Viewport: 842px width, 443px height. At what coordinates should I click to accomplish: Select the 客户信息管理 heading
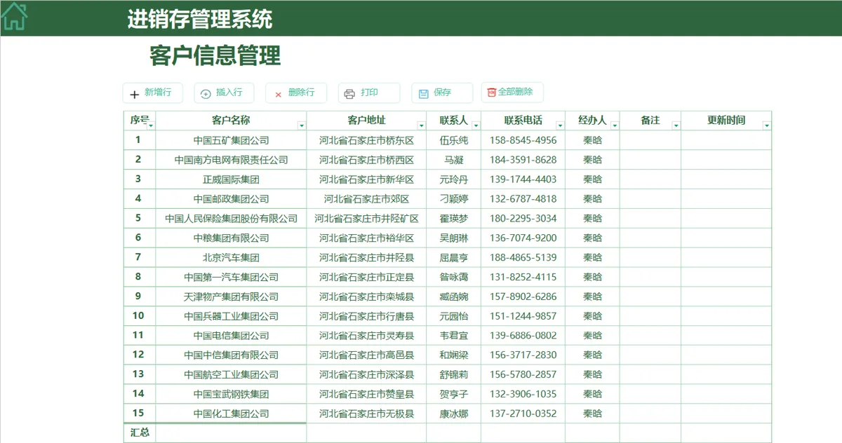click(x=215, y=55)
